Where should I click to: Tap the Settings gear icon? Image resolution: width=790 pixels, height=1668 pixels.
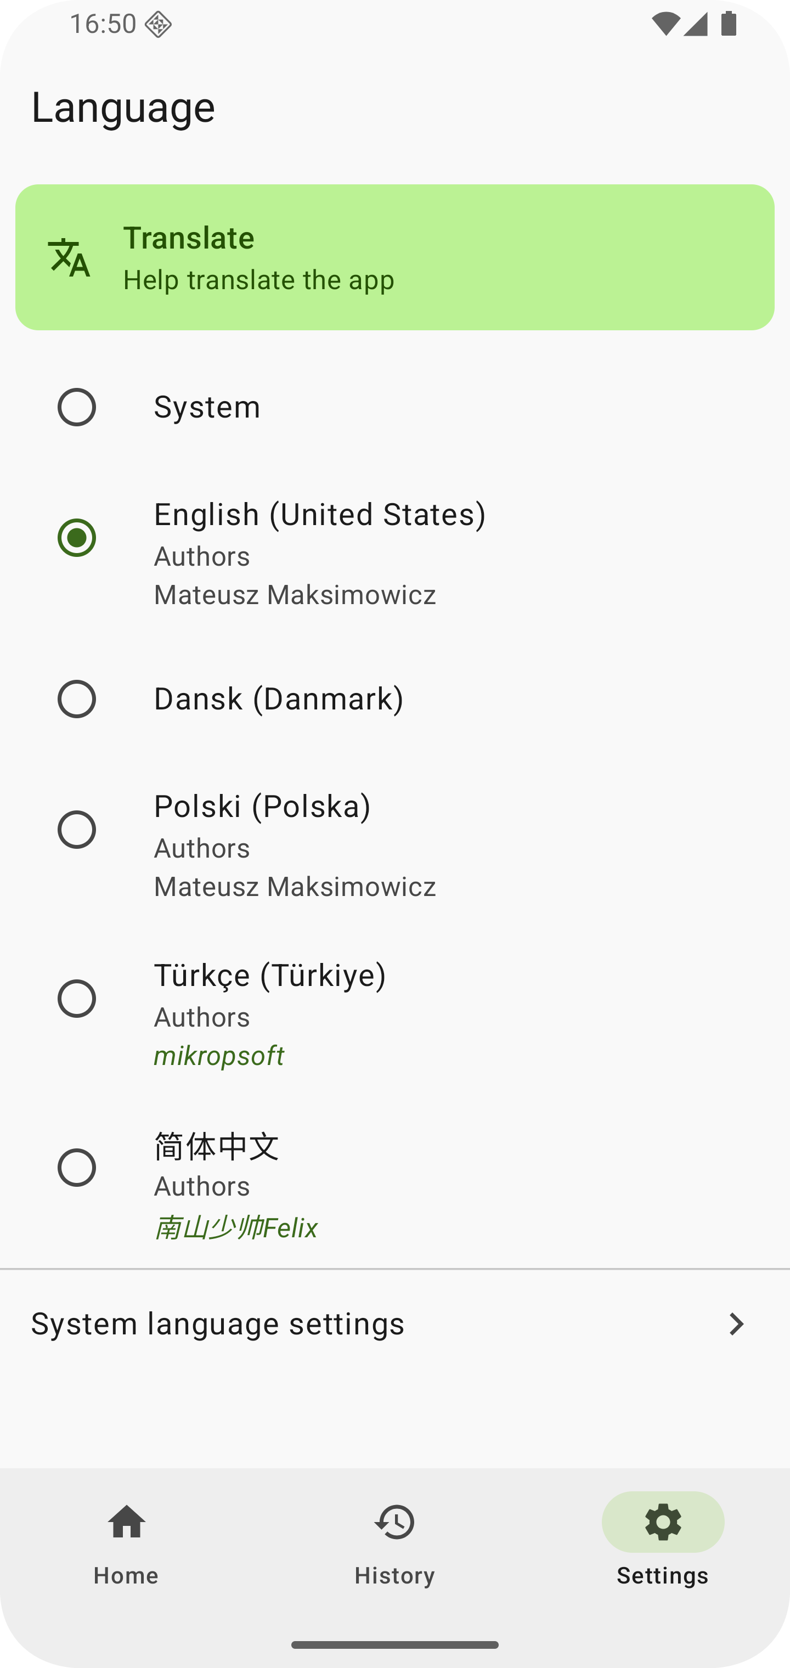point(662,1521)
